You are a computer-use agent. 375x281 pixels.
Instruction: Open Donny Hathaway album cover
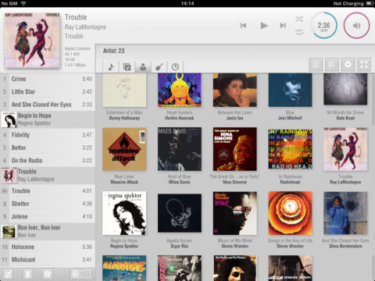(124, 90)
